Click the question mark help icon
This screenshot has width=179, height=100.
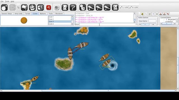point(73,7)
